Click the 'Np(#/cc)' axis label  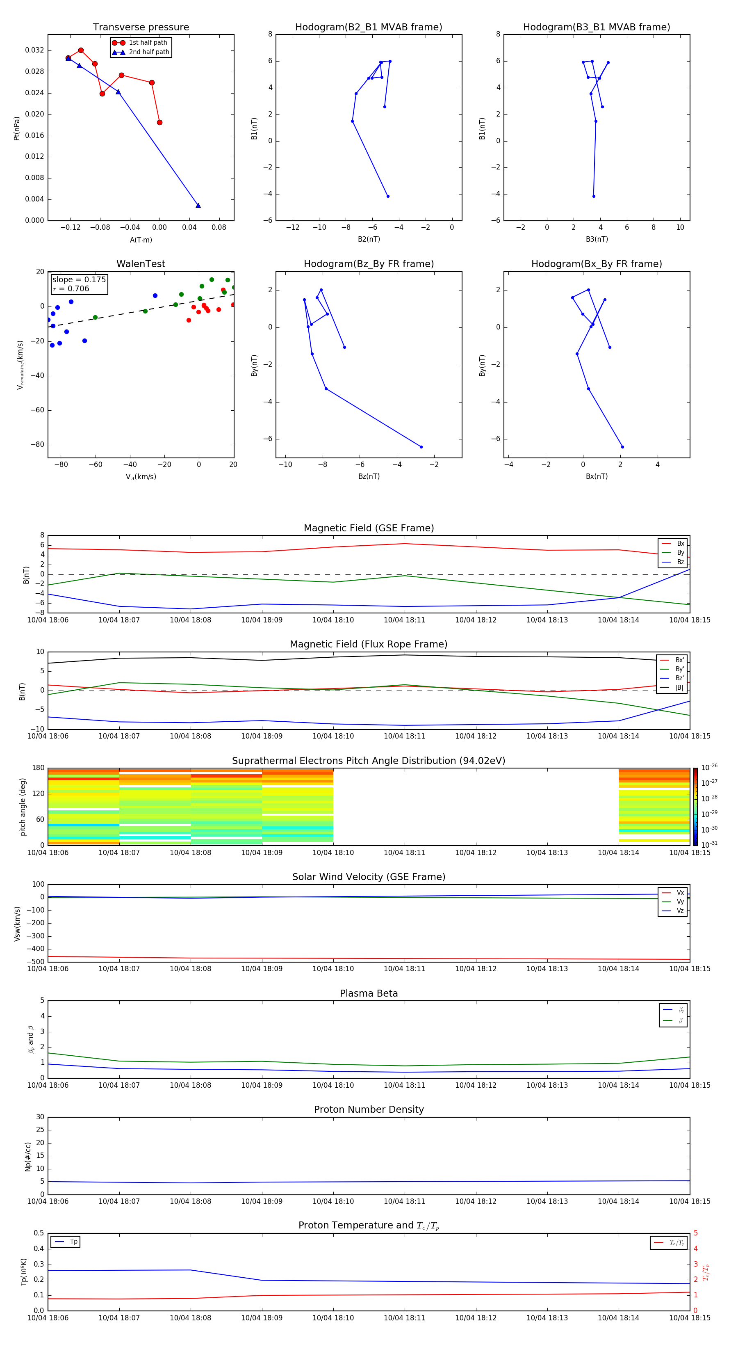(28, 1156)
